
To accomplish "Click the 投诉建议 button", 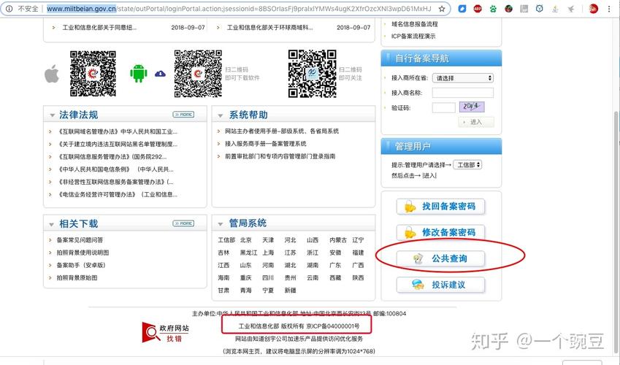I will pos(440,285).
